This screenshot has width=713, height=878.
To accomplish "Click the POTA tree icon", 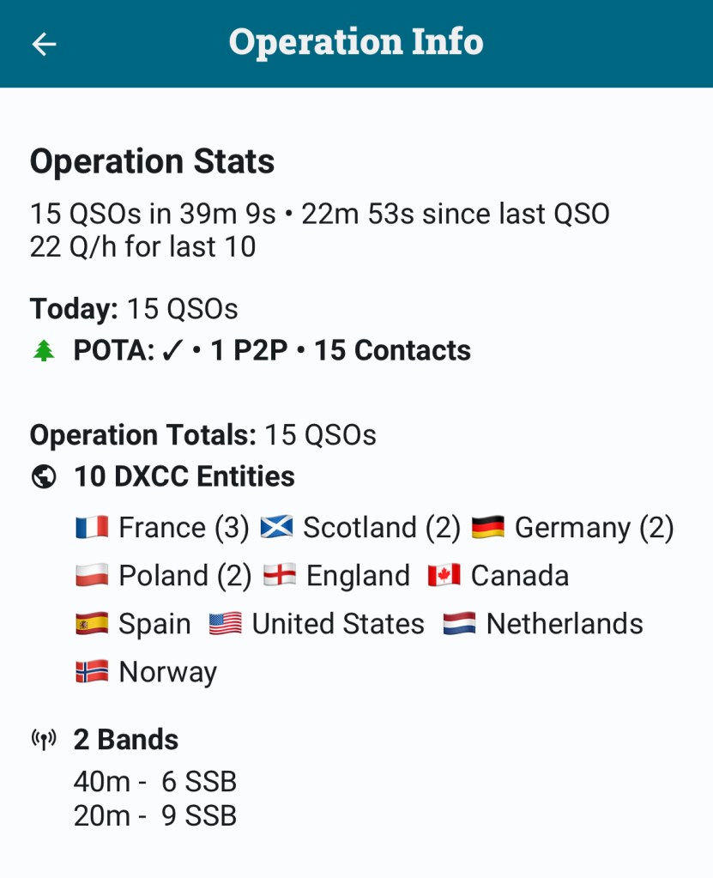I will coord(44,351).
